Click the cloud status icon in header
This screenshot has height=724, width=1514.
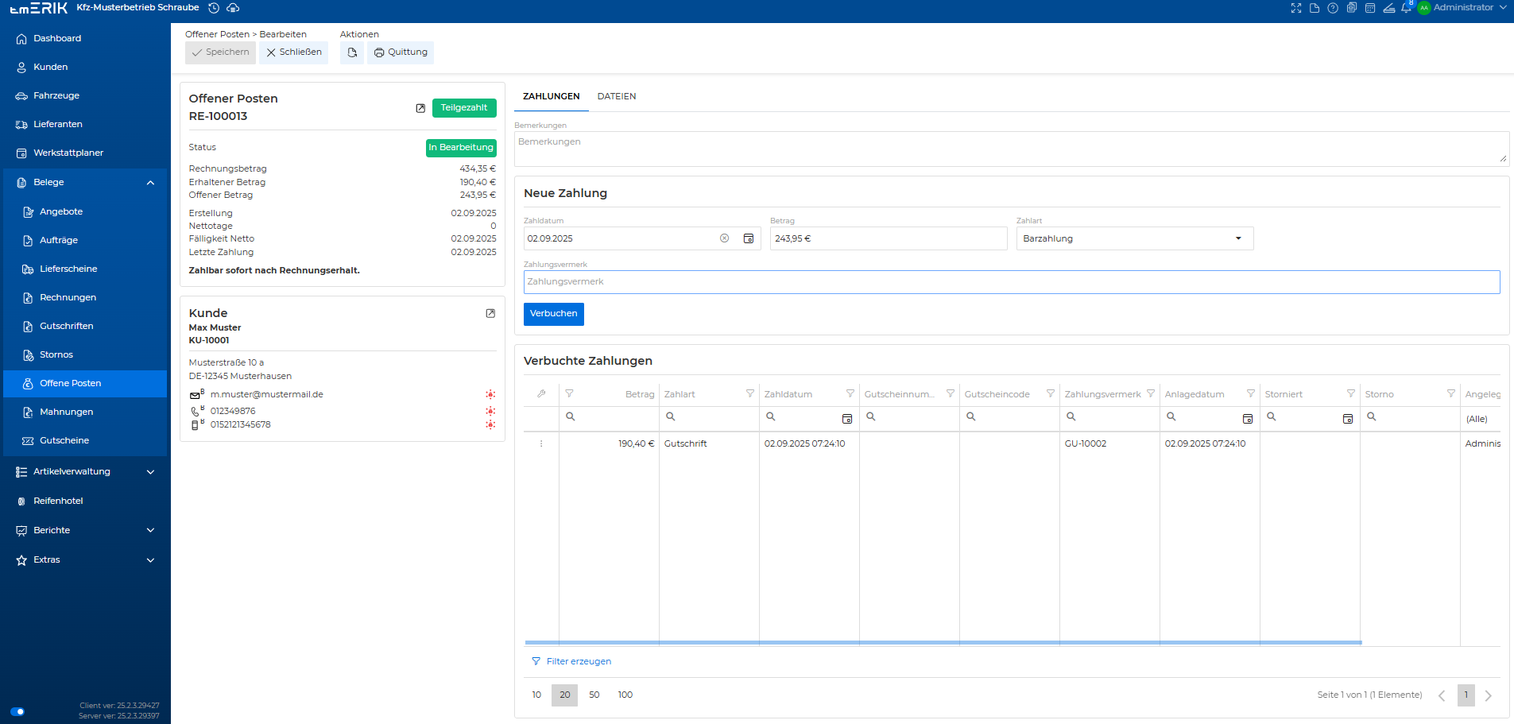click(233, 8)
